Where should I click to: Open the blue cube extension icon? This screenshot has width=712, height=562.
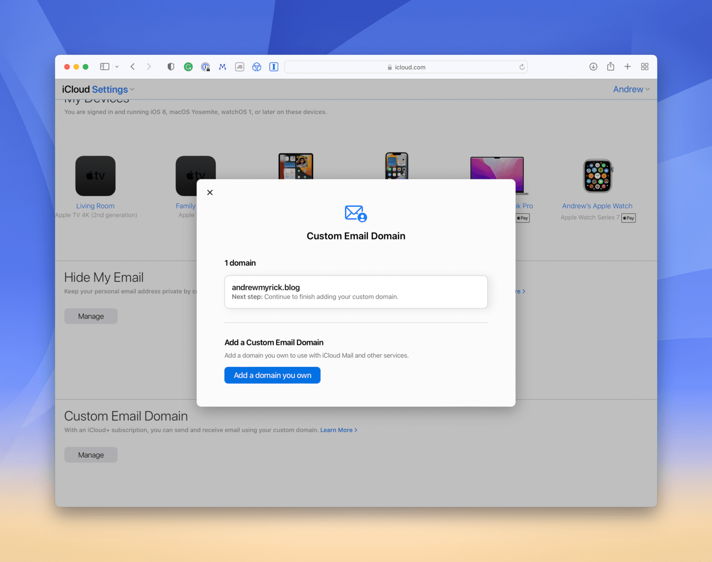(256, 66)
